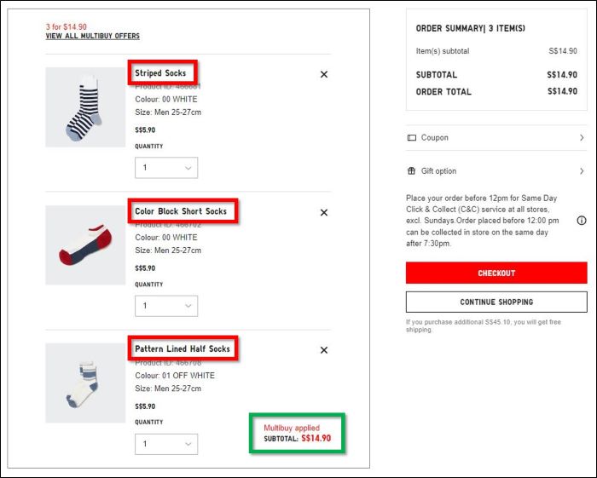Open quantity dropdown for Color Block Socks

[x=166, y=306]
